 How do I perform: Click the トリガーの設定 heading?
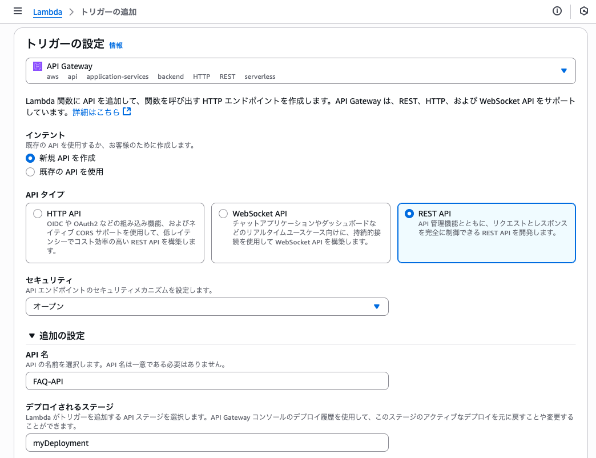pyautogui.click(x=65, y=44)
